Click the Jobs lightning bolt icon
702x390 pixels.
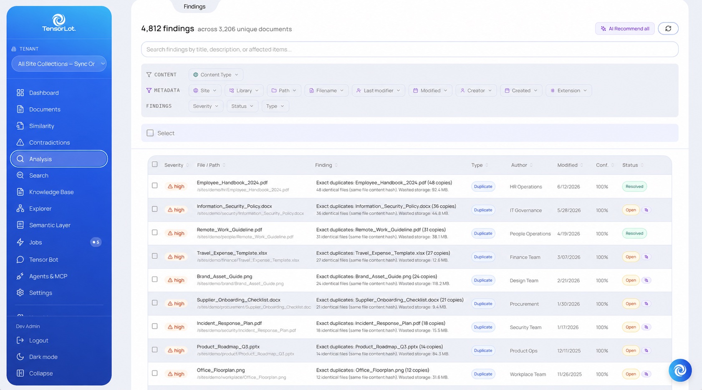coord(20,242)
